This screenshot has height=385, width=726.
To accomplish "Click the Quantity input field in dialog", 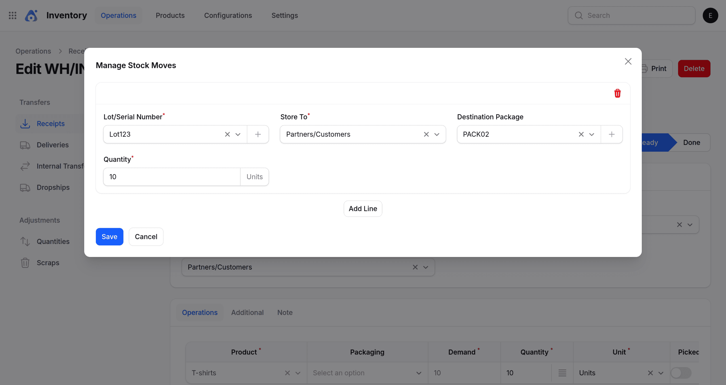I will pyautogui.click(x=172, y=177).
